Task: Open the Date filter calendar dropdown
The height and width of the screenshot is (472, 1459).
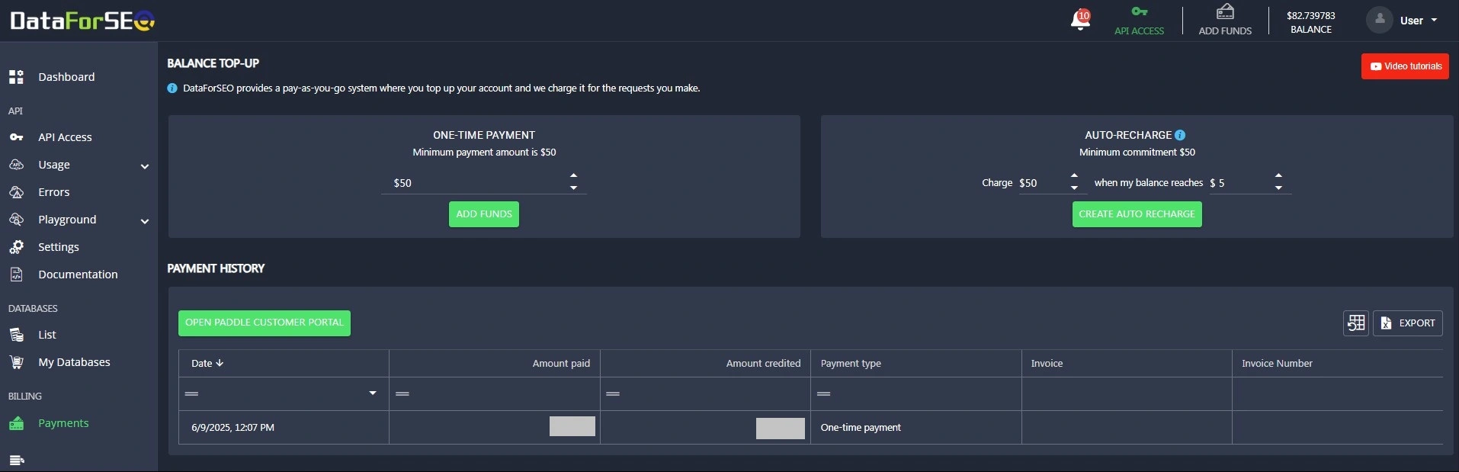Action: click(373, 393)
